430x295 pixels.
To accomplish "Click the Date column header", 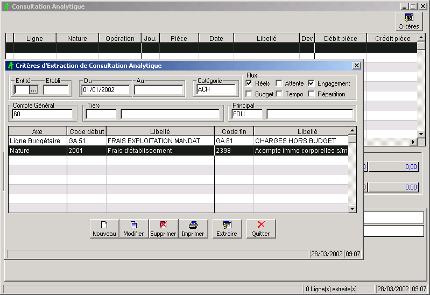I will pyautogui.click(x=216, y=38).
